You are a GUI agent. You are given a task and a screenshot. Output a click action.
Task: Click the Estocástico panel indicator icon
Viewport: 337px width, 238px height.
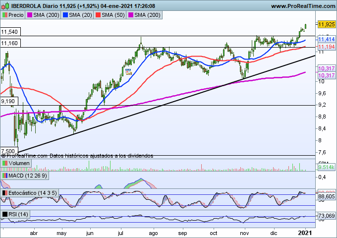[x=5, y=193]
